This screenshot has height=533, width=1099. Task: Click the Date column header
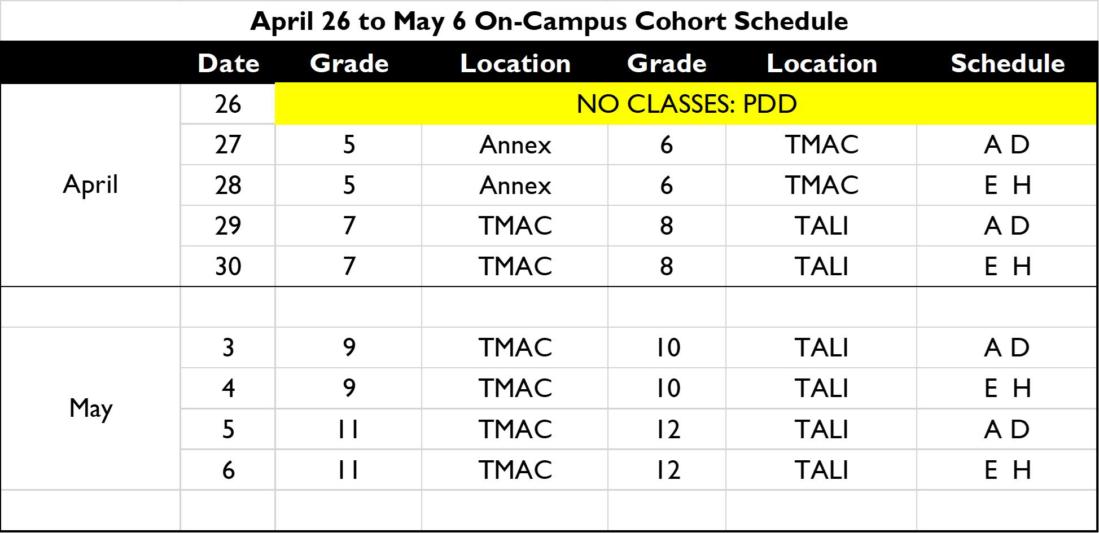(228, 63)
